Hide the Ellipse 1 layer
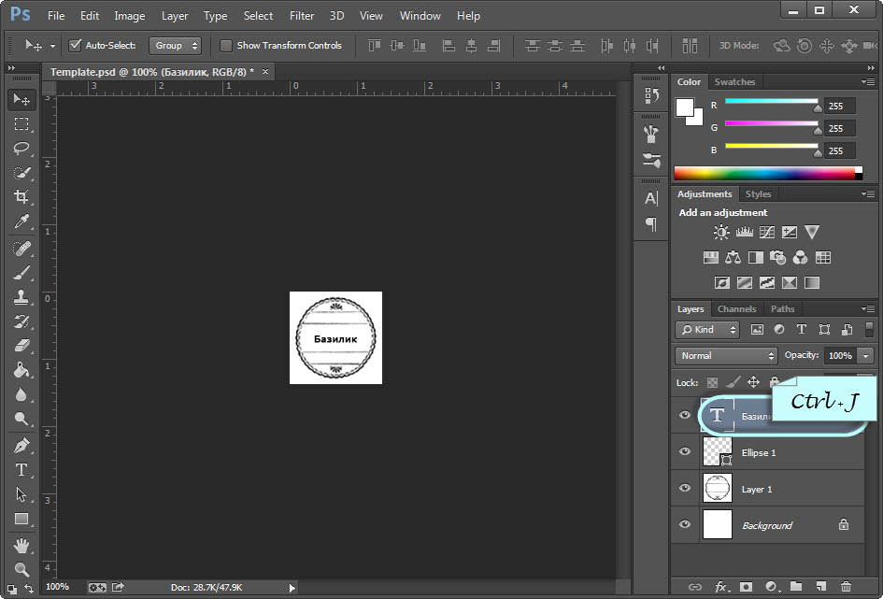This screenshot has width=883, height=599. pyautogui.click(x=685, y=452)
